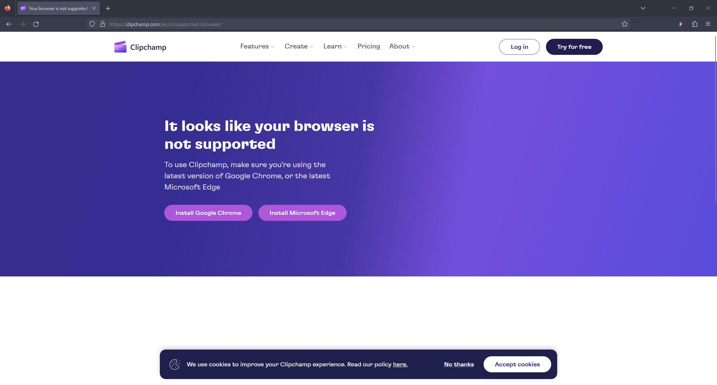The width and height of the screenshot is (717, 385).
Task: View site security via the padlock icon
Action: (102, 24)
